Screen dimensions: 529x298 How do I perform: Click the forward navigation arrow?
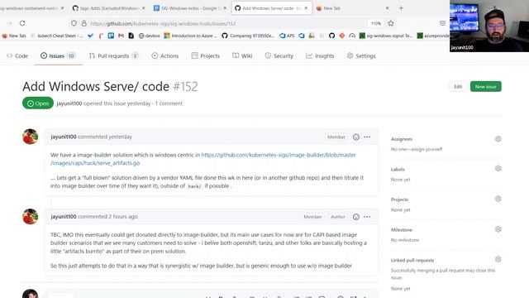9,23
